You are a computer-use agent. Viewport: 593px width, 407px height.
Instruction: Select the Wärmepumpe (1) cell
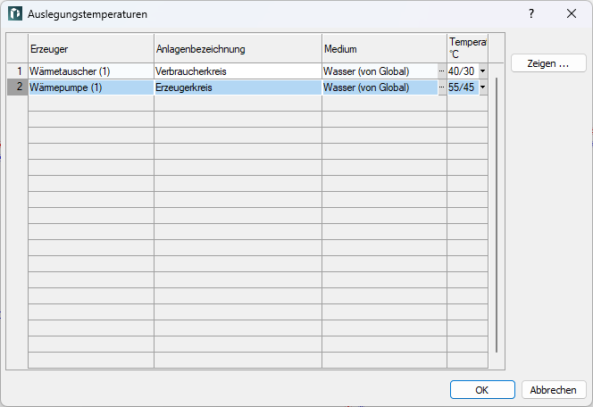91,87
